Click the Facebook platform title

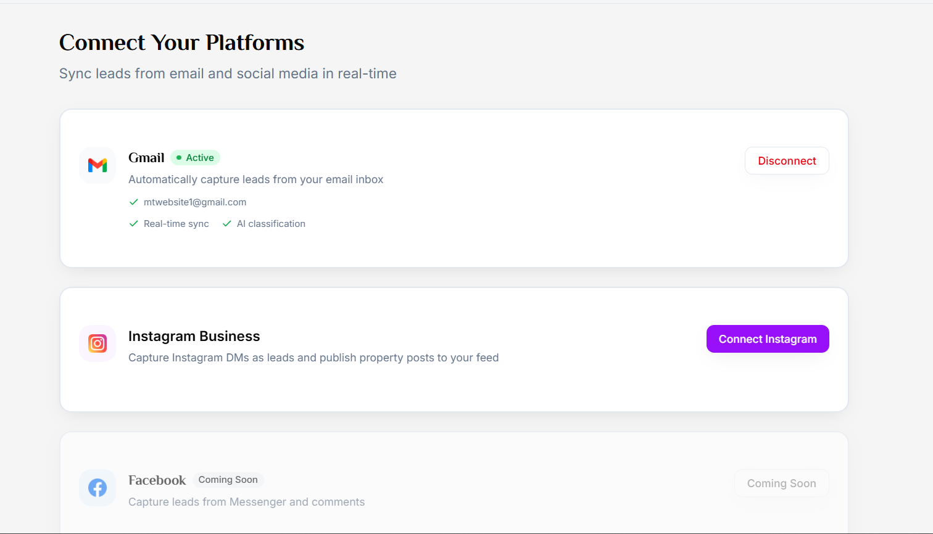coord(157,480)
